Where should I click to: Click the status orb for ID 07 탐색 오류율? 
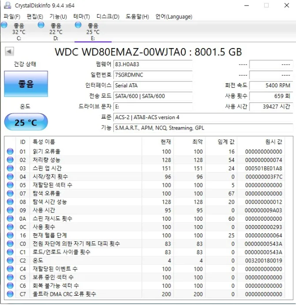click(10, 193)
